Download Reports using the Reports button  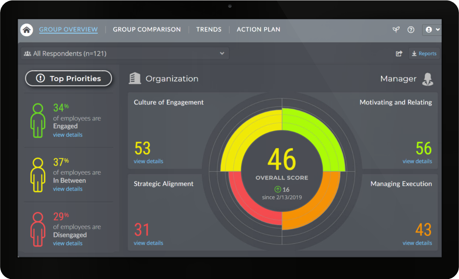(x=424, y=53)
